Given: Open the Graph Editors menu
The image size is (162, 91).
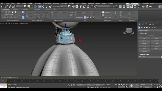Looking at the screenshot, I should click(47, 3).
